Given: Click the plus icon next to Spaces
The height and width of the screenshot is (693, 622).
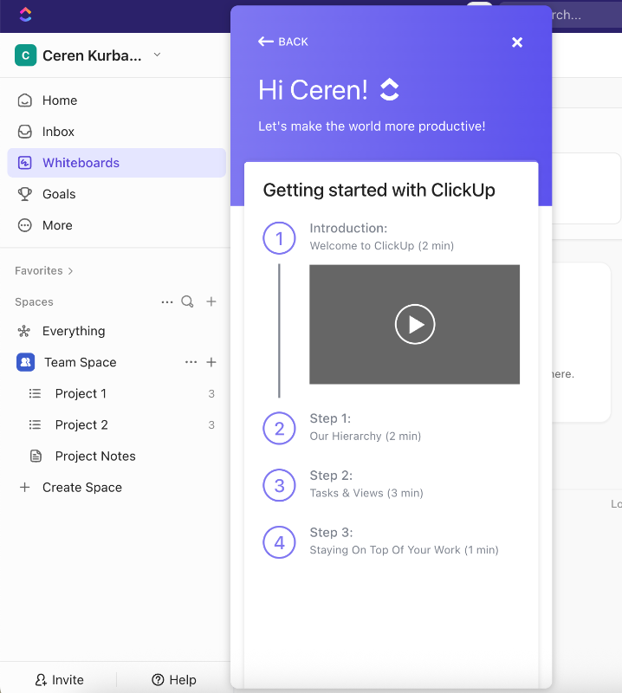Looking at the screenshot, I should [211, 301].
